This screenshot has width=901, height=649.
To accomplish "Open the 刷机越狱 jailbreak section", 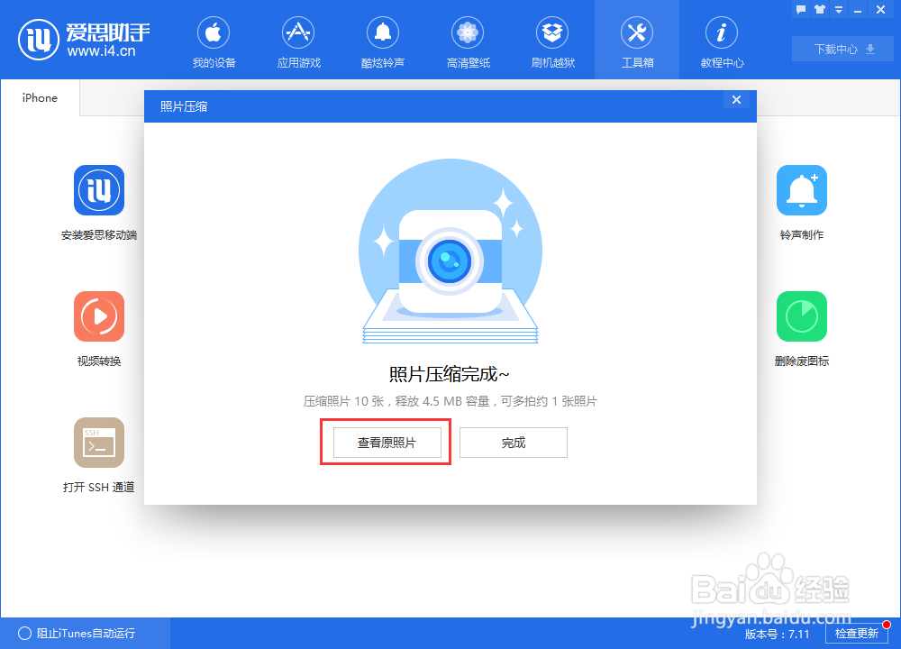I will click(552, 41).
